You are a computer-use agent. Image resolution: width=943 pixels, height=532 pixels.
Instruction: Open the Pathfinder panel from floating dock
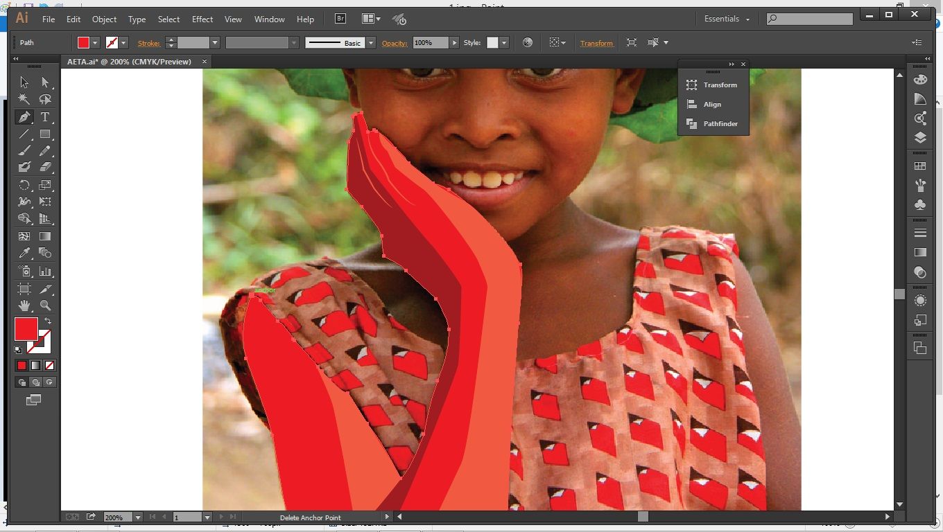click(713, 124)
